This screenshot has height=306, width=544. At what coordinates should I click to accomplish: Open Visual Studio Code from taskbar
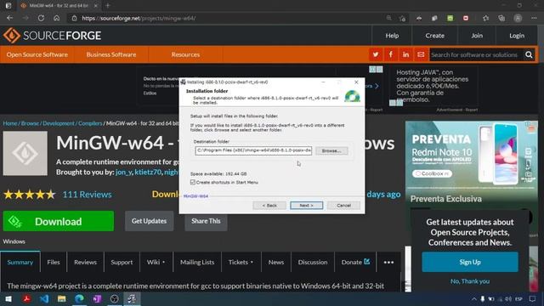pyautogui.click(x=44, y=298)
